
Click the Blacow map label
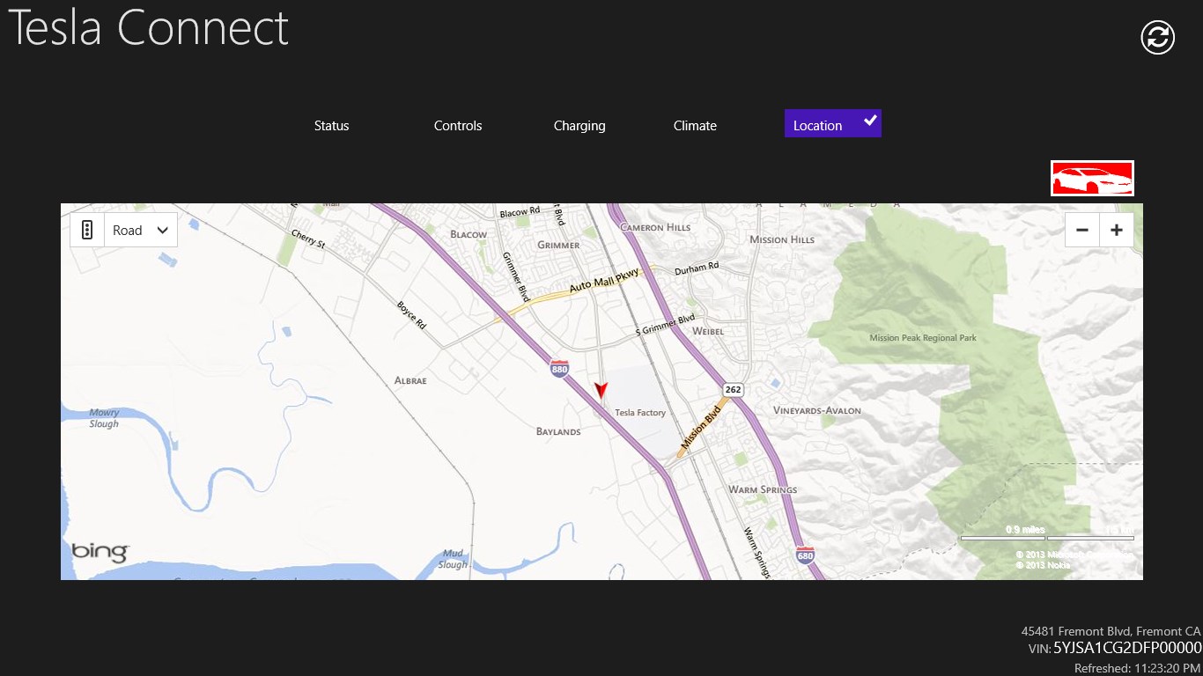(469, 235)
